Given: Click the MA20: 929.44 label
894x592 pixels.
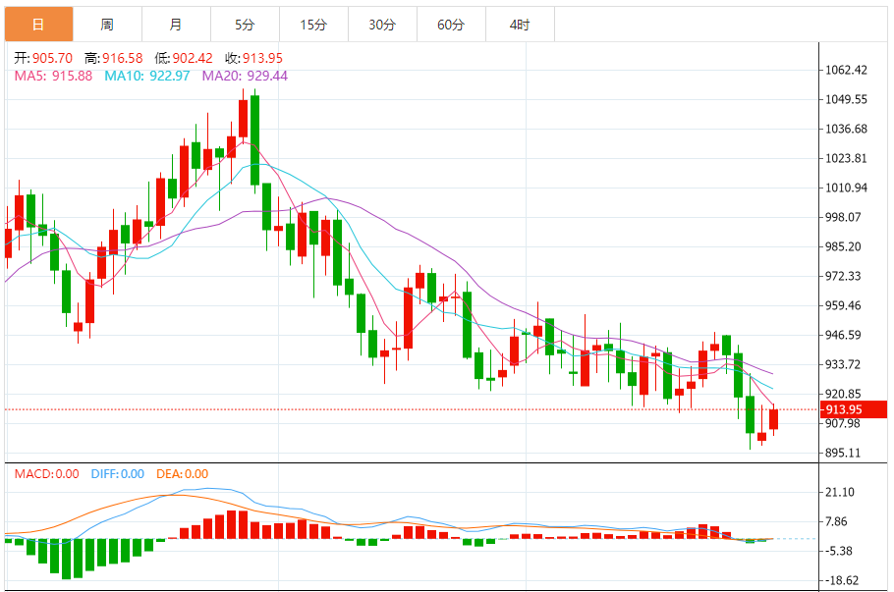Looking at the screenshot, I should coord(246,76).
